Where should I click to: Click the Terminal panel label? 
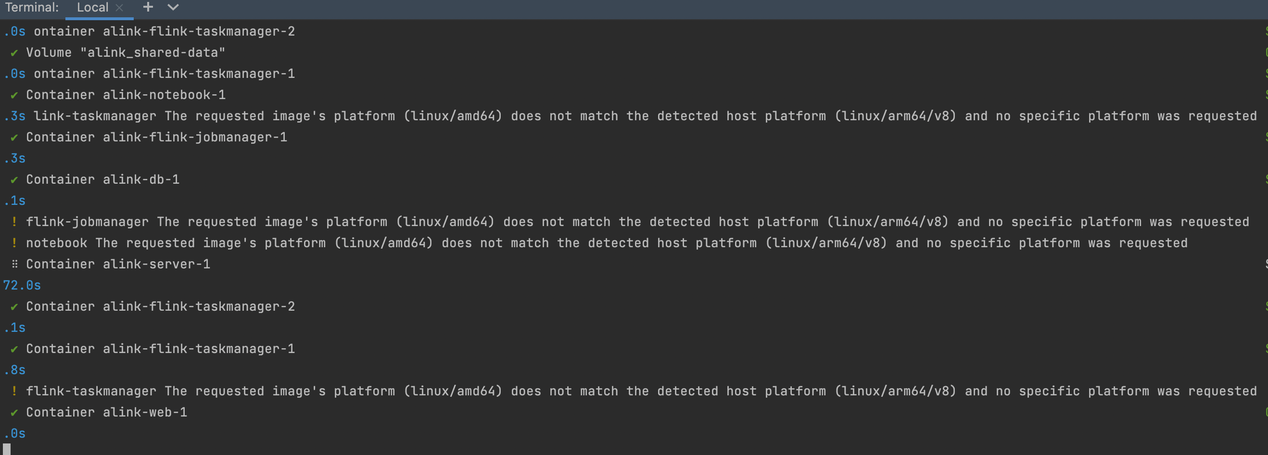coord(32,7)
